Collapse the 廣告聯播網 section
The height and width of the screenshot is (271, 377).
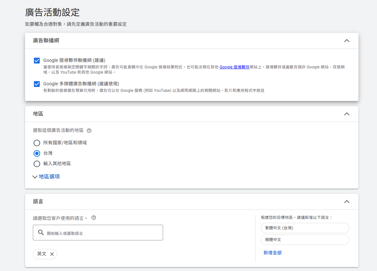coord(347,41)
